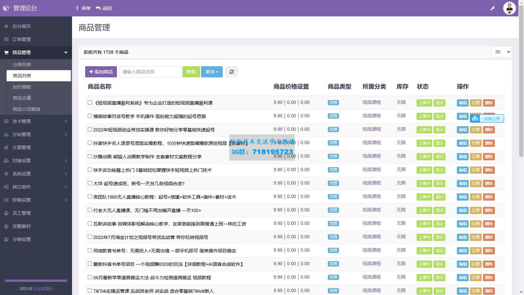Click 订单 for 沙雕动画 row
The image size is (524, 295).
(476, 157)
